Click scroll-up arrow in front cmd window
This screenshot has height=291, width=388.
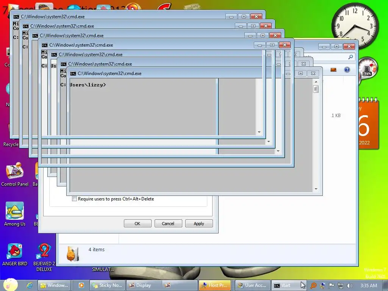[x=316, y=82]
